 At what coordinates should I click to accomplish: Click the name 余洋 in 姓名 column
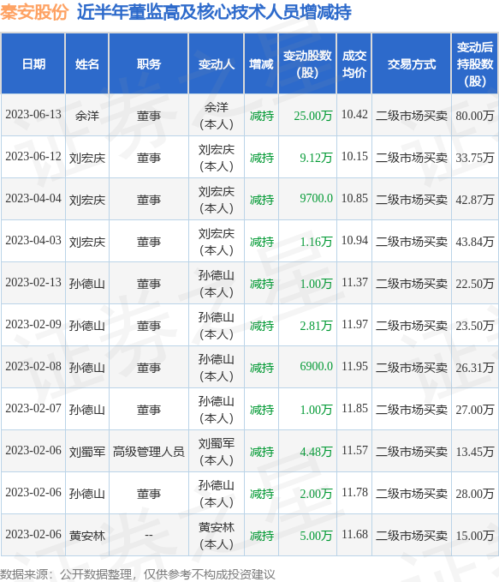coord(87,116)
